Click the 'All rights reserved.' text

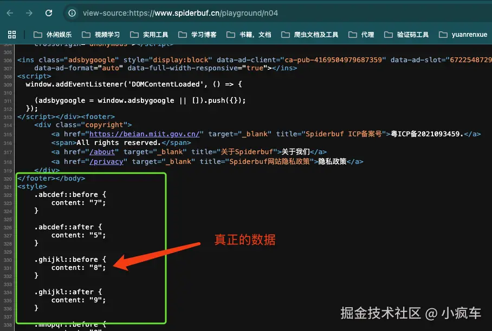click(x=119, y=143)
